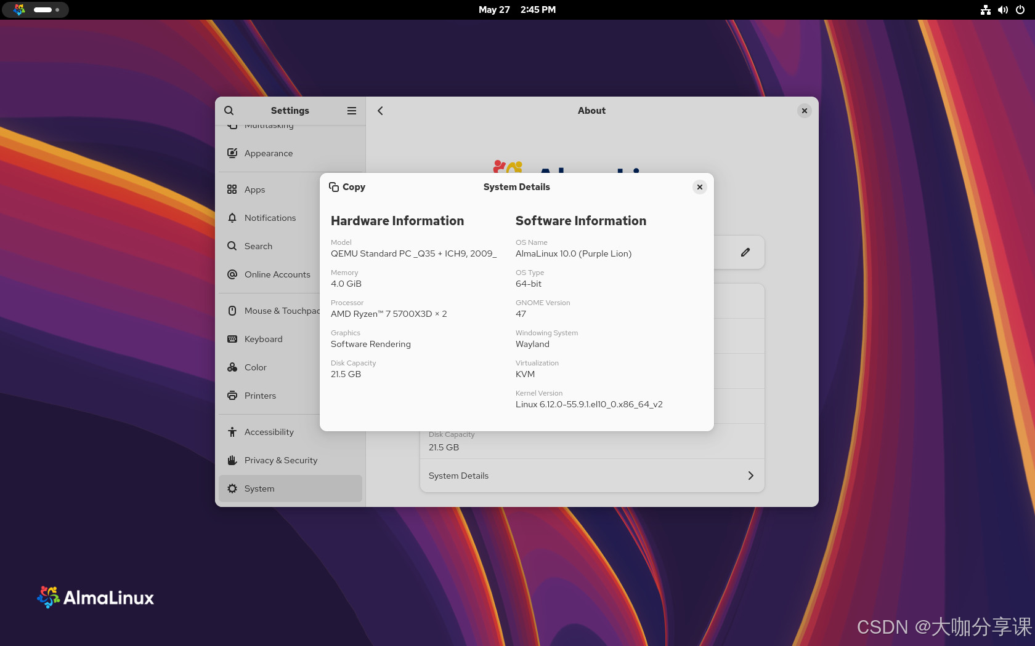Open Activities via AlmaLinux logo in top bar
The image size is (1035, 646).
click(x=19, y=10)
